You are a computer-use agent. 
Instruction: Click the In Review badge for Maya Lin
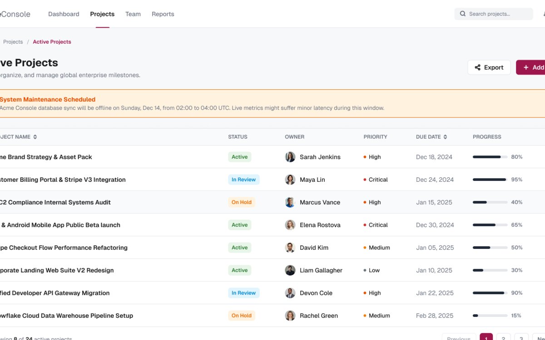click(244, 180)
